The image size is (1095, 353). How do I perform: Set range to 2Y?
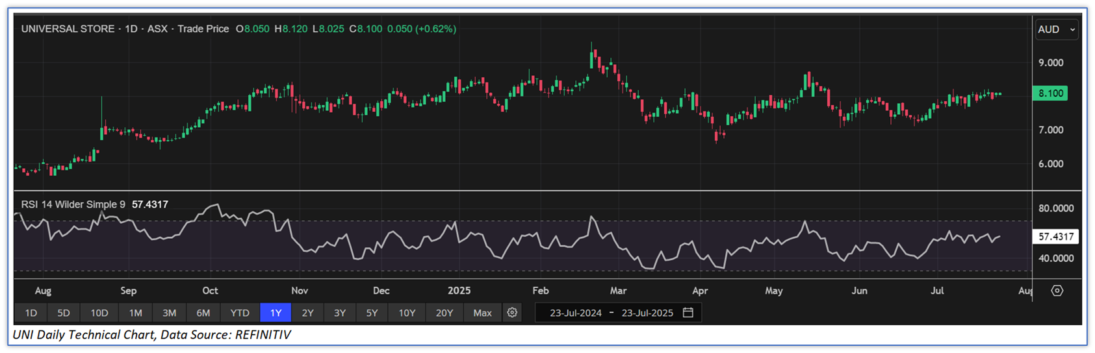307,313
